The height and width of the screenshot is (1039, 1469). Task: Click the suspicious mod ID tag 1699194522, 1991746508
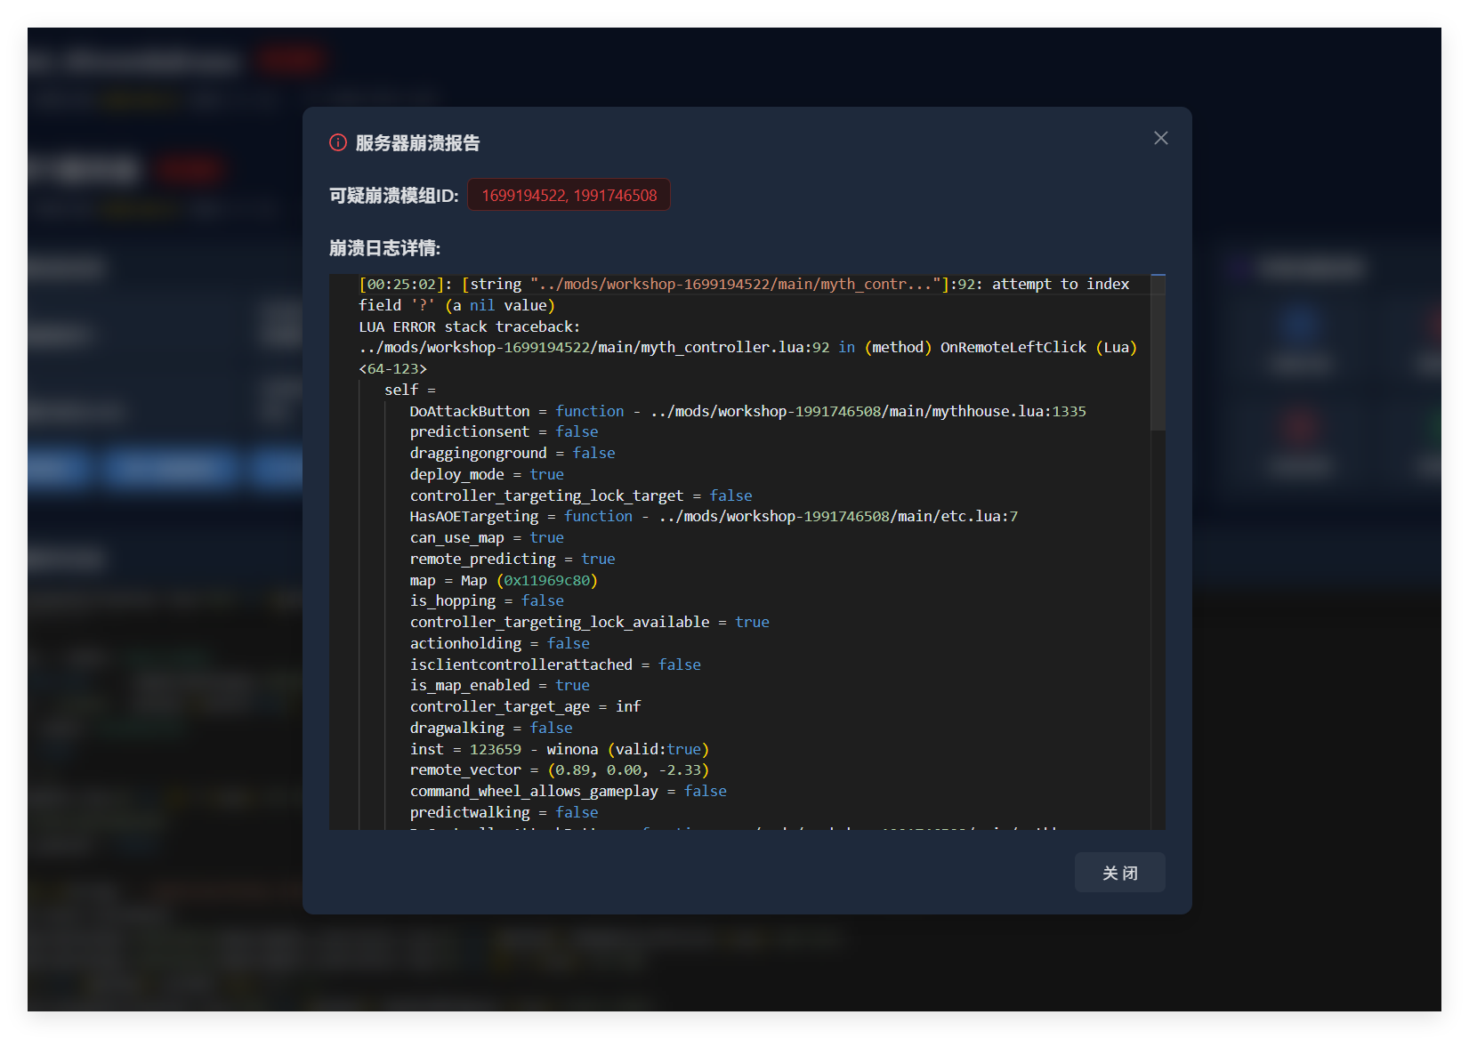coord(569,196)
